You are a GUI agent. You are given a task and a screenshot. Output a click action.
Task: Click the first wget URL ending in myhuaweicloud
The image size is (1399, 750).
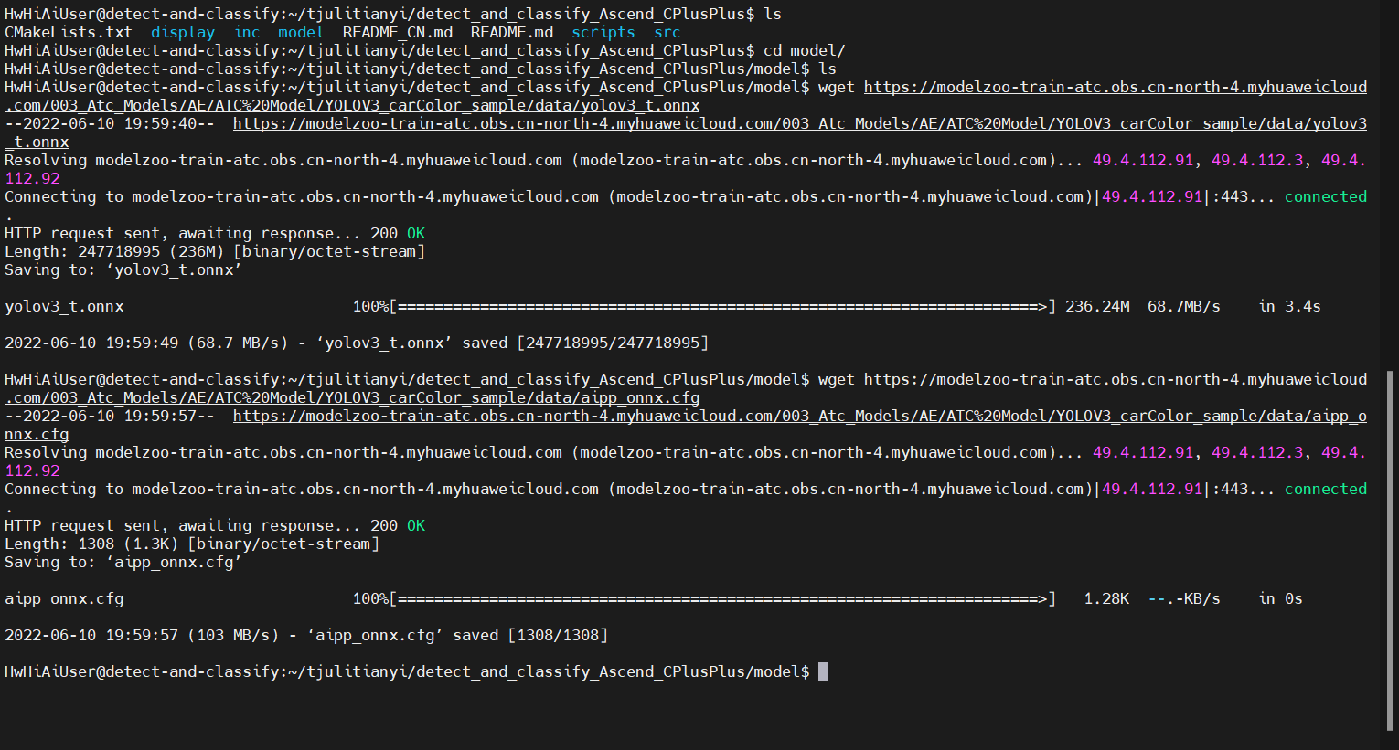(x=1116, y=88)
